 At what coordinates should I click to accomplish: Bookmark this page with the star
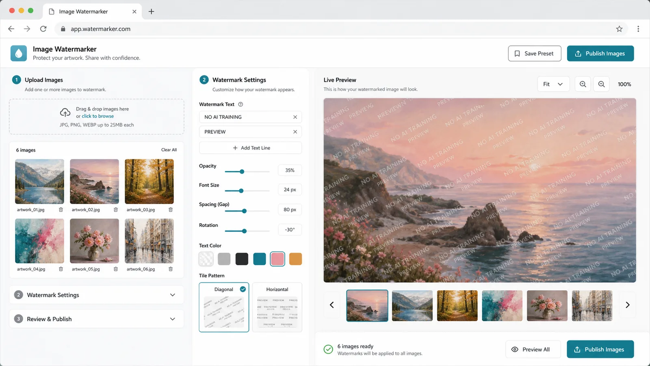pyautogui.click(x=619, y=29)
